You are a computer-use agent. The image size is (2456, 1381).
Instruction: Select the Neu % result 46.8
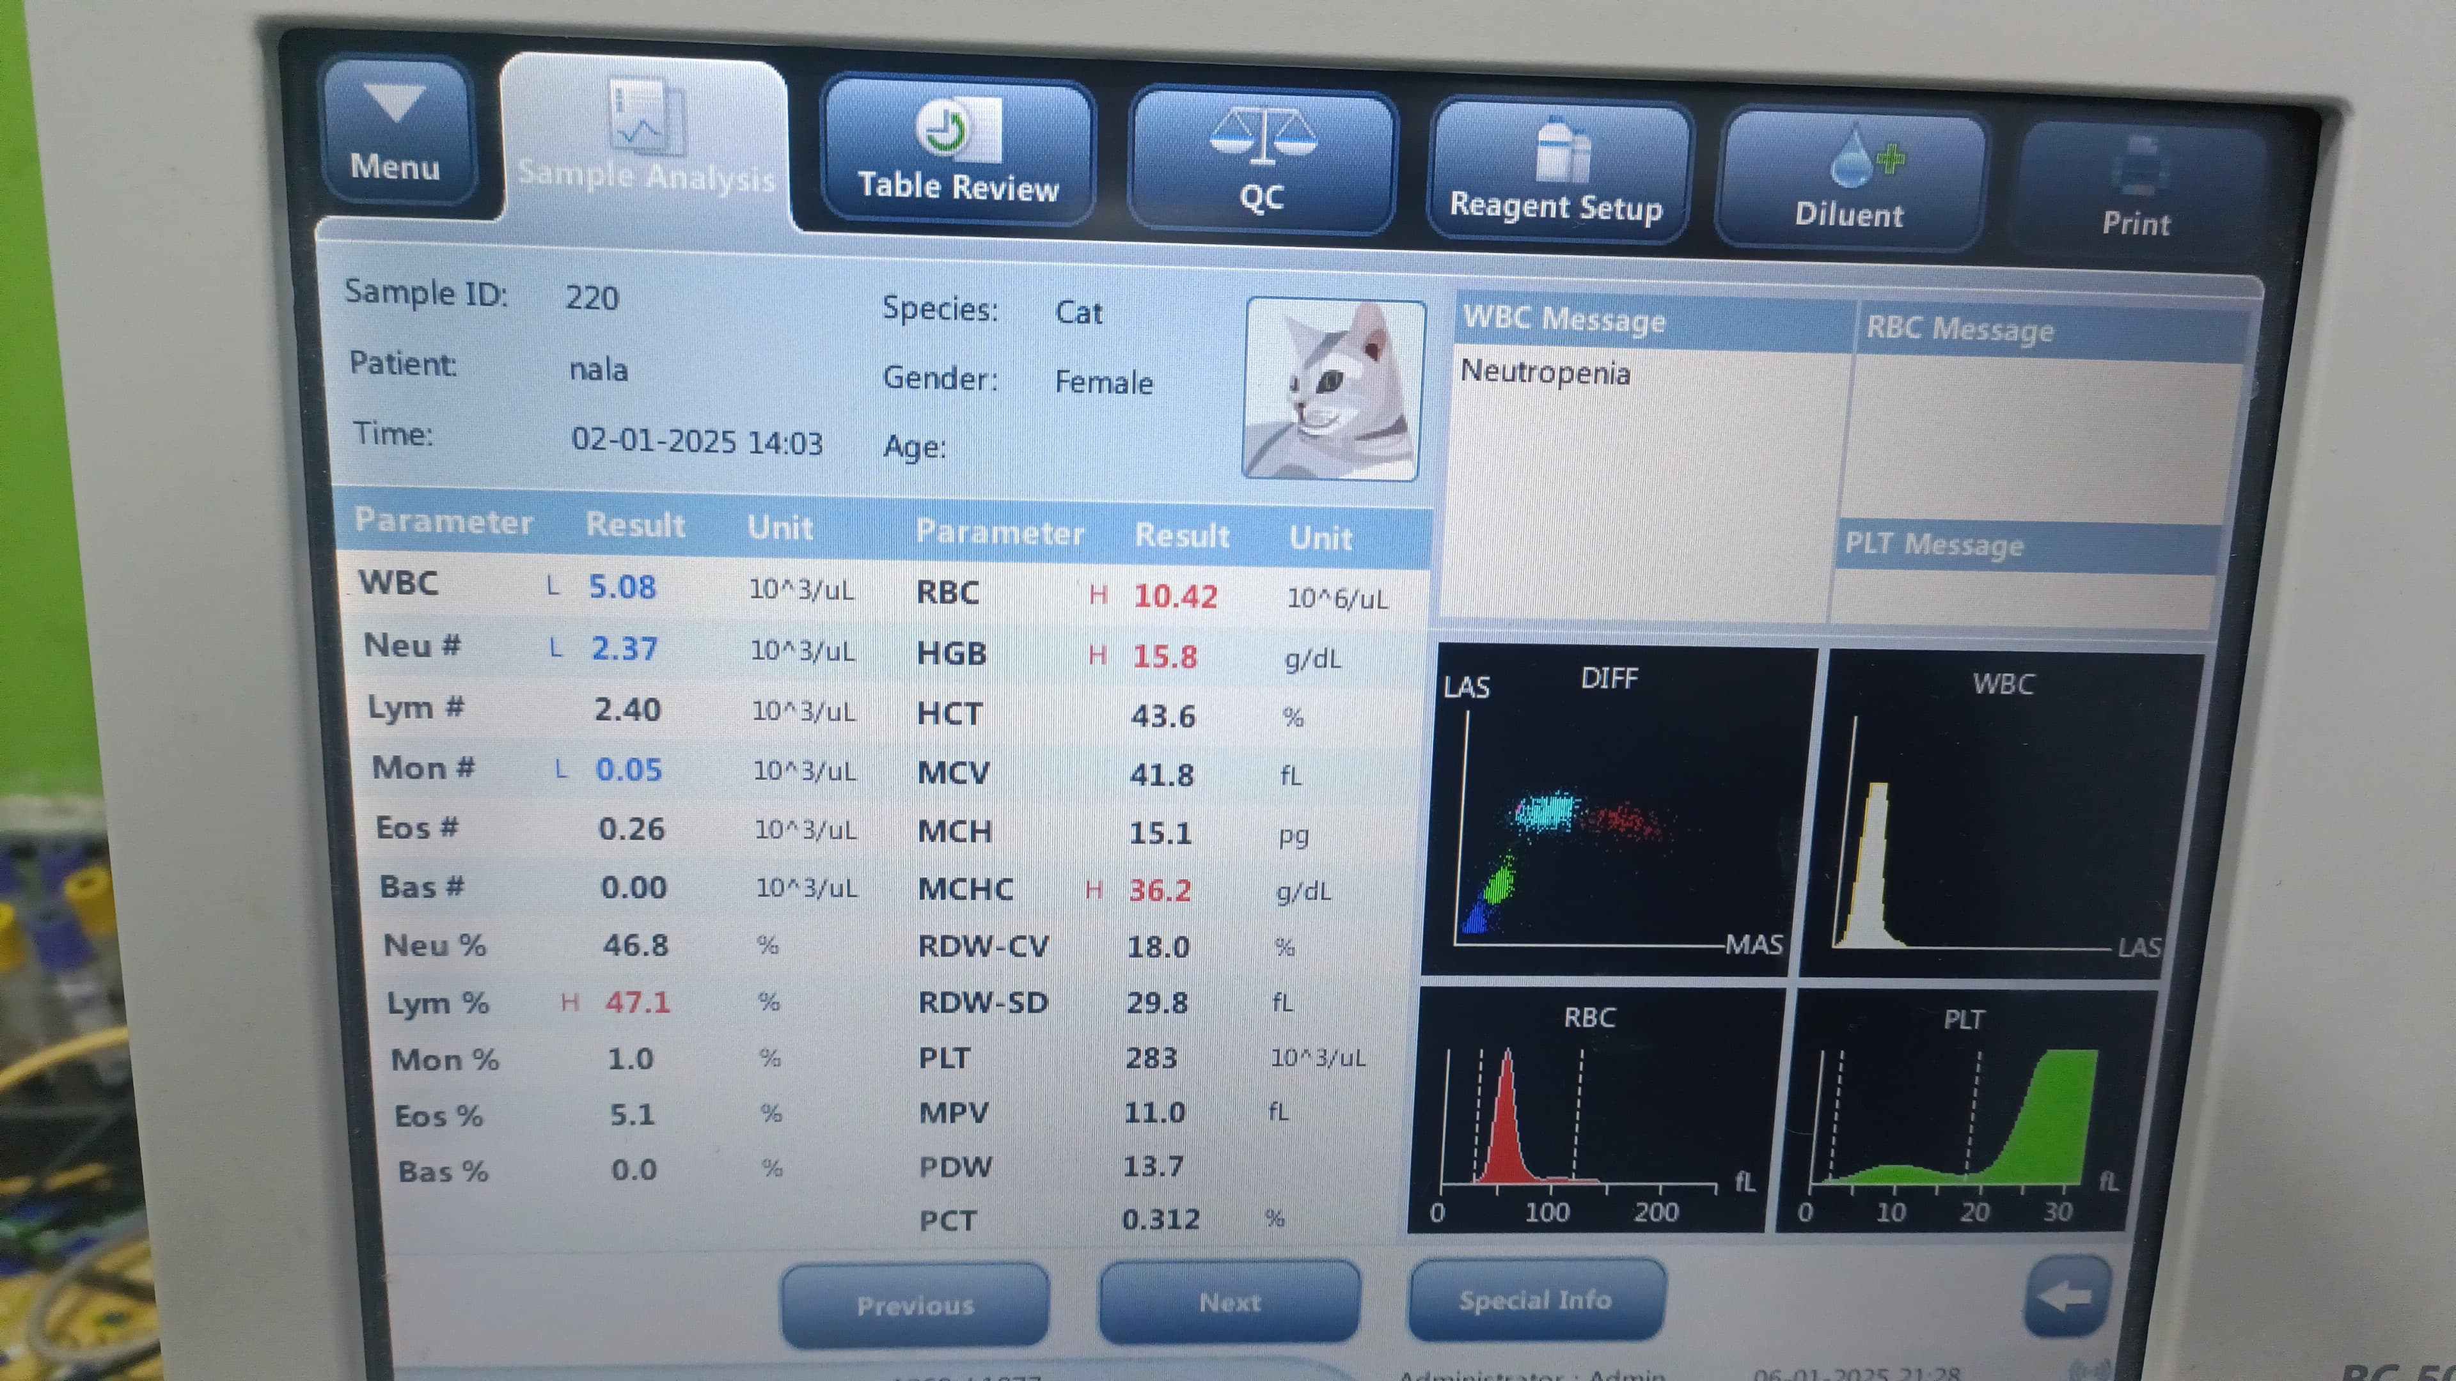point(635,946)
